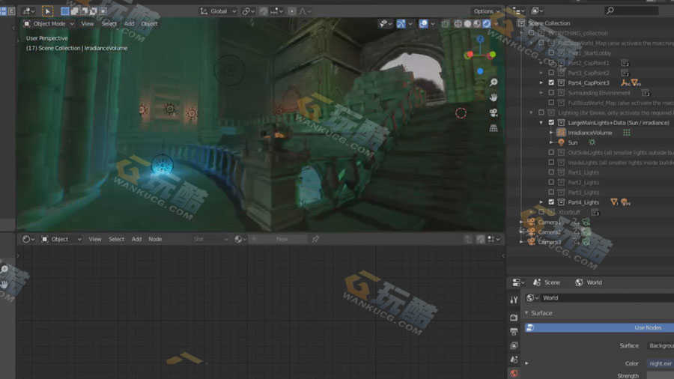Open the World properties tab icon

click(x=514, y=374)
